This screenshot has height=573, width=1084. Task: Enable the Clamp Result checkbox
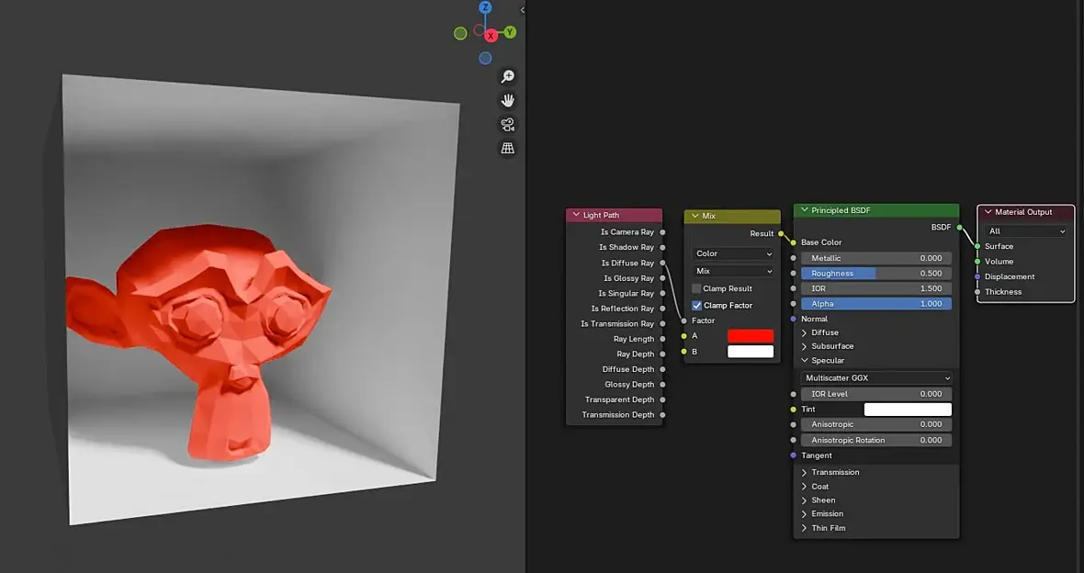click(x=696, y=289)
